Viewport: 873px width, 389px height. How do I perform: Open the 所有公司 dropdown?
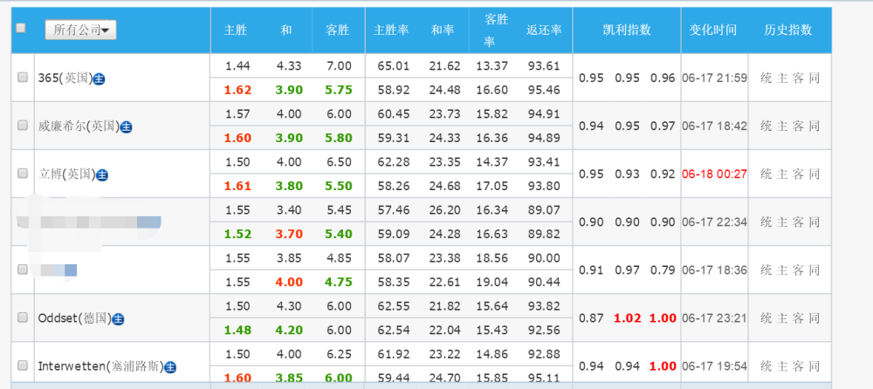tap(80, 30)
